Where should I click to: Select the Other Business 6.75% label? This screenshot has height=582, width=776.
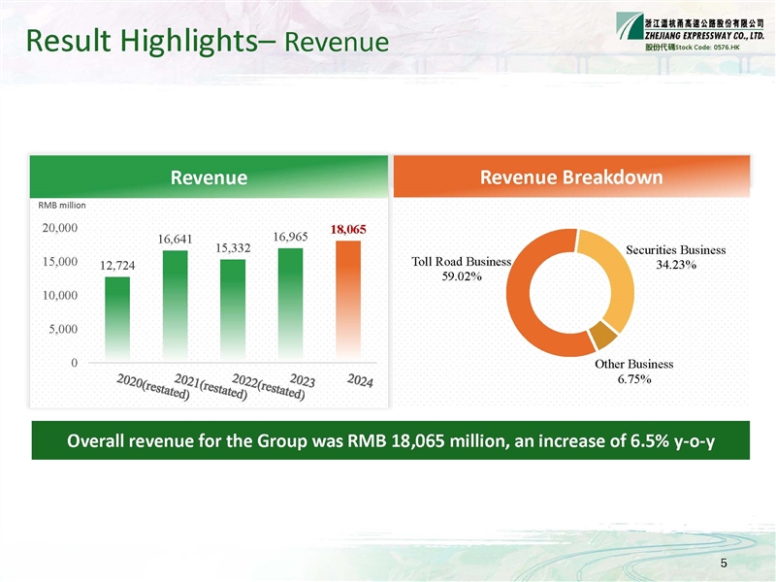coord(633,372)
